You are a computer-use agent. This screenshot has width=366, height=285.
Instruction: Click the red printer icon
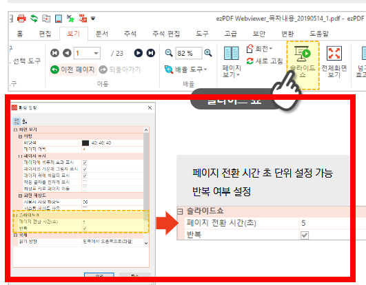pyautogui.click(x=21, y=19)
